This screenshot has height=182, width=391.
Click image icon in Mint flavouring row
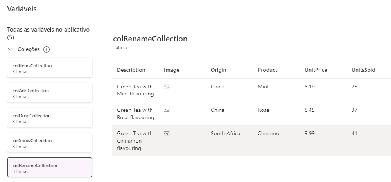point(167,87)
